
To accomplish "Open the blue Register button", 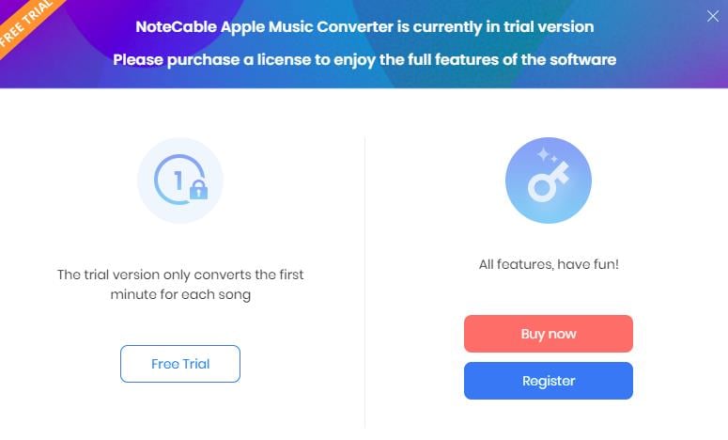I will pyautogui.click(x=549, y=381).
